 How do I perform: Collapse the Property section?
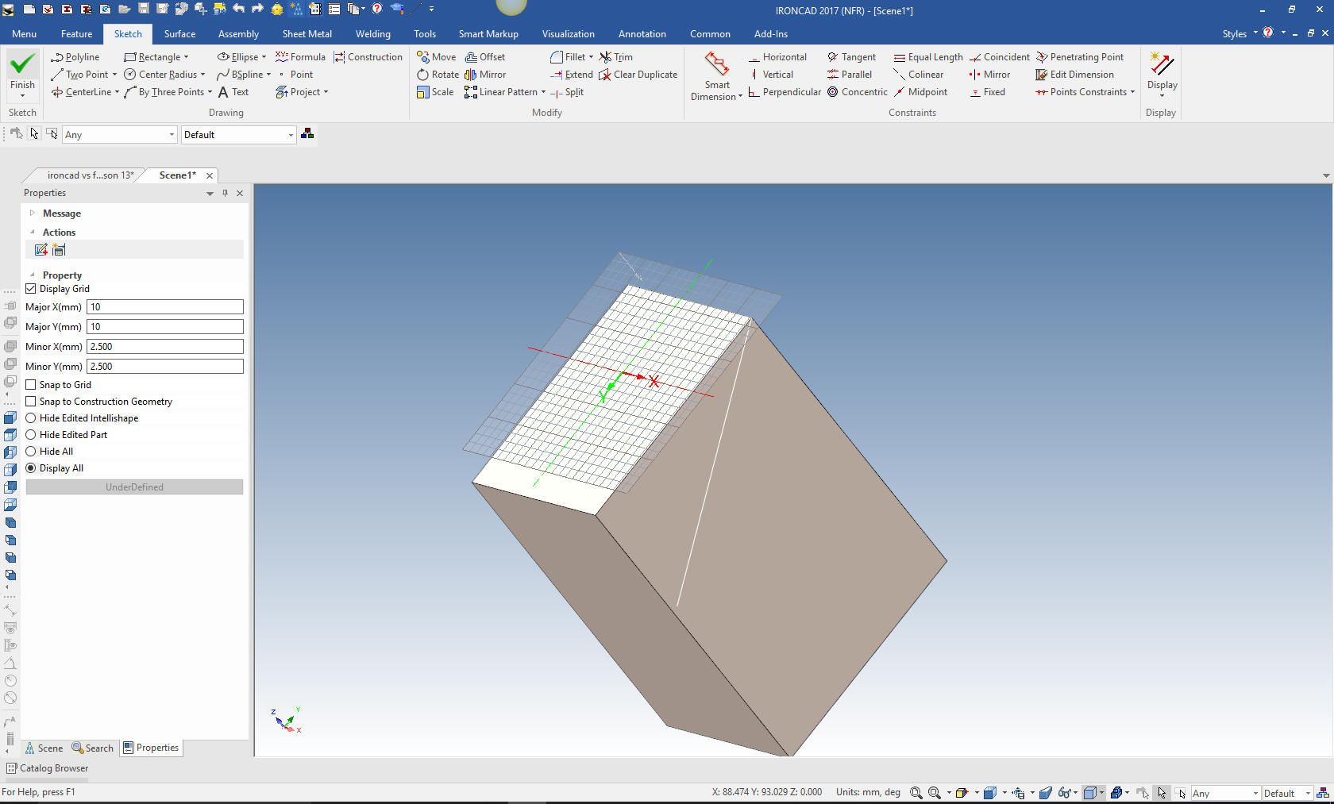pos(33,275)
